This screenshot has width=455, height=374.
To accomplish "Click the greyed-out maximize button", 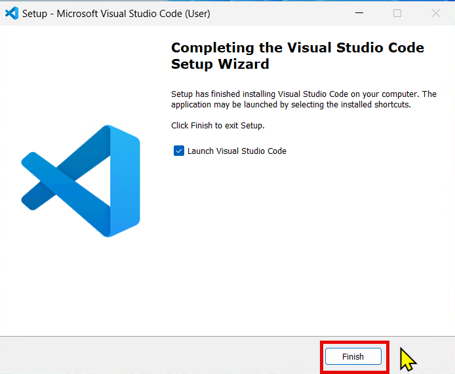I will pyautogui.click(x=397, y=13).
